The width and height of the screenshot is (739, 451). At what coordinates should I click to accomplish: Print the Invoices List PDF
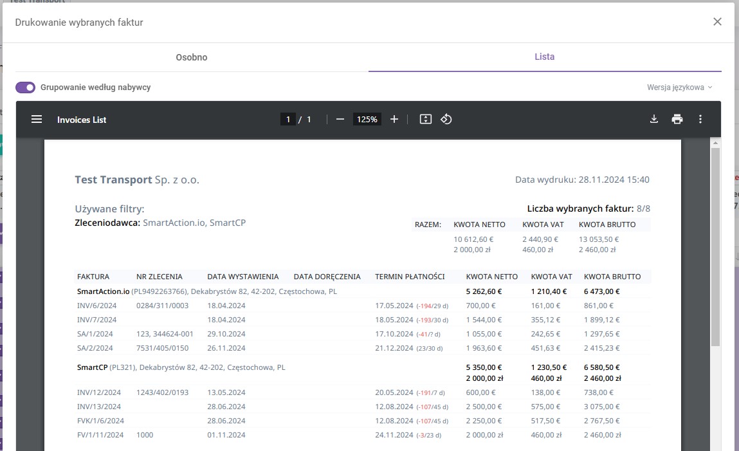[677, 119]
